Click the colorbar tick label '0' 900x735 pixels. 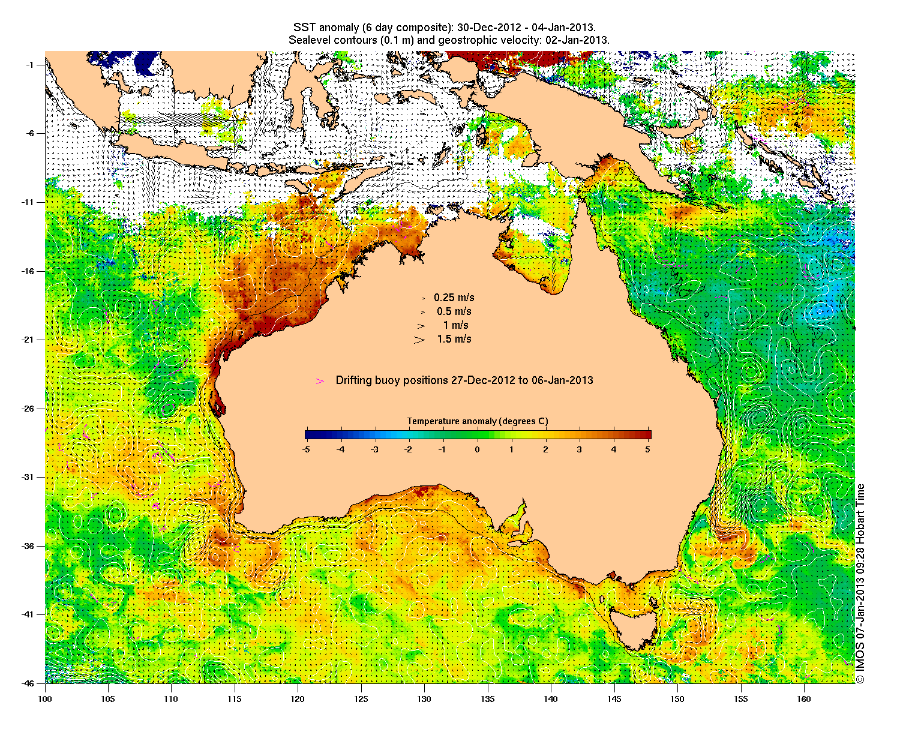478,449
